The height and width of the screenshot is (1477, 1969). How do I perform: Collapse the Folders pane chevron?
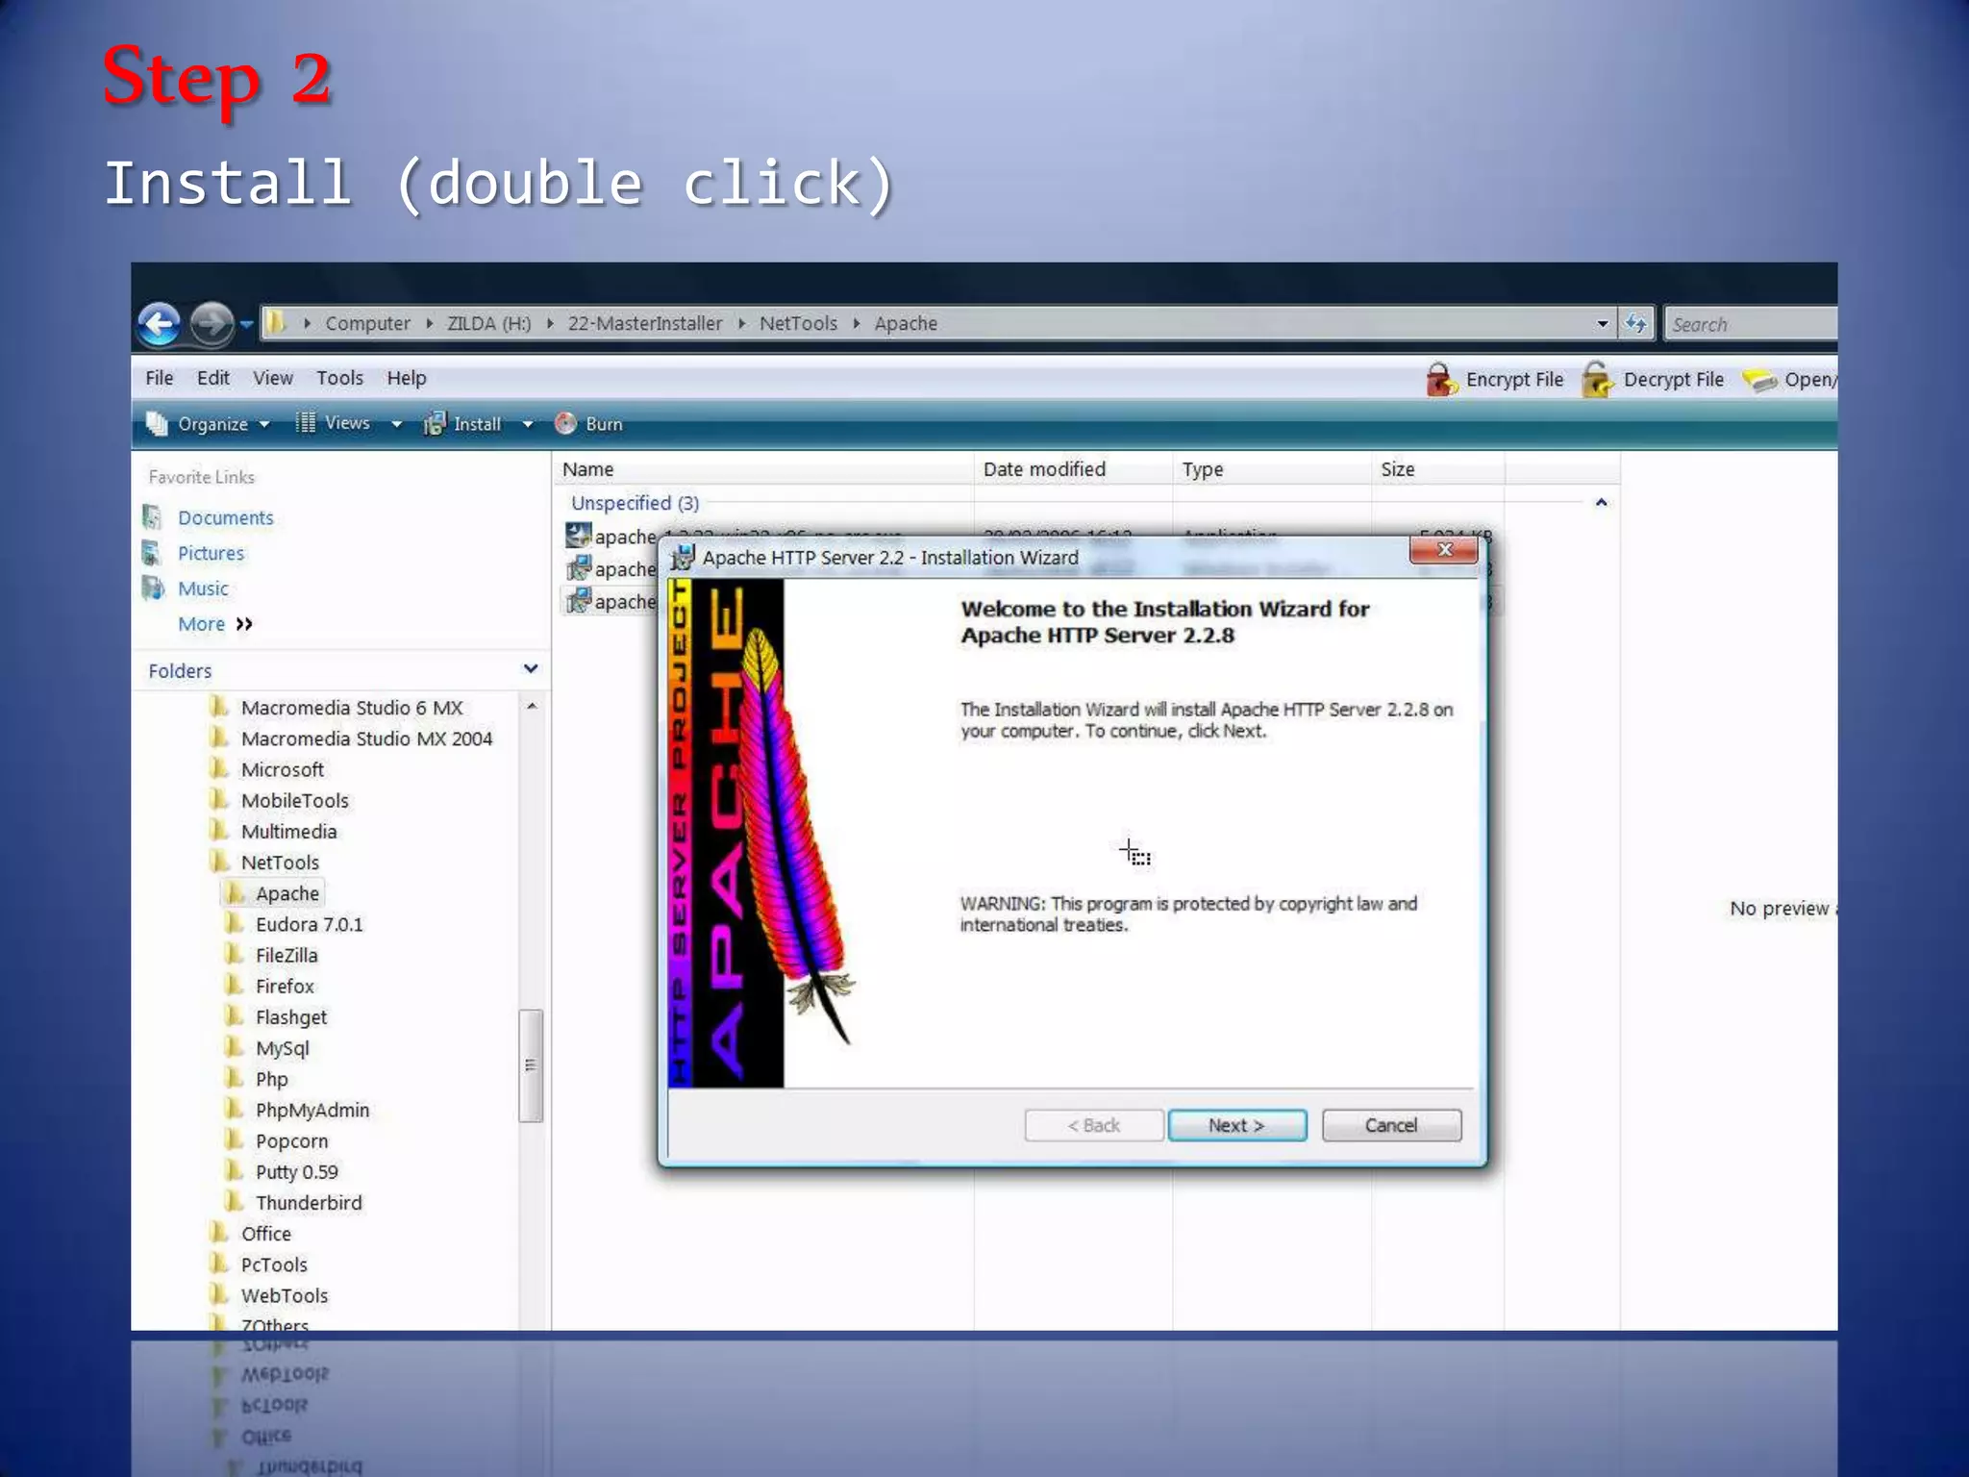coord(531,668)
